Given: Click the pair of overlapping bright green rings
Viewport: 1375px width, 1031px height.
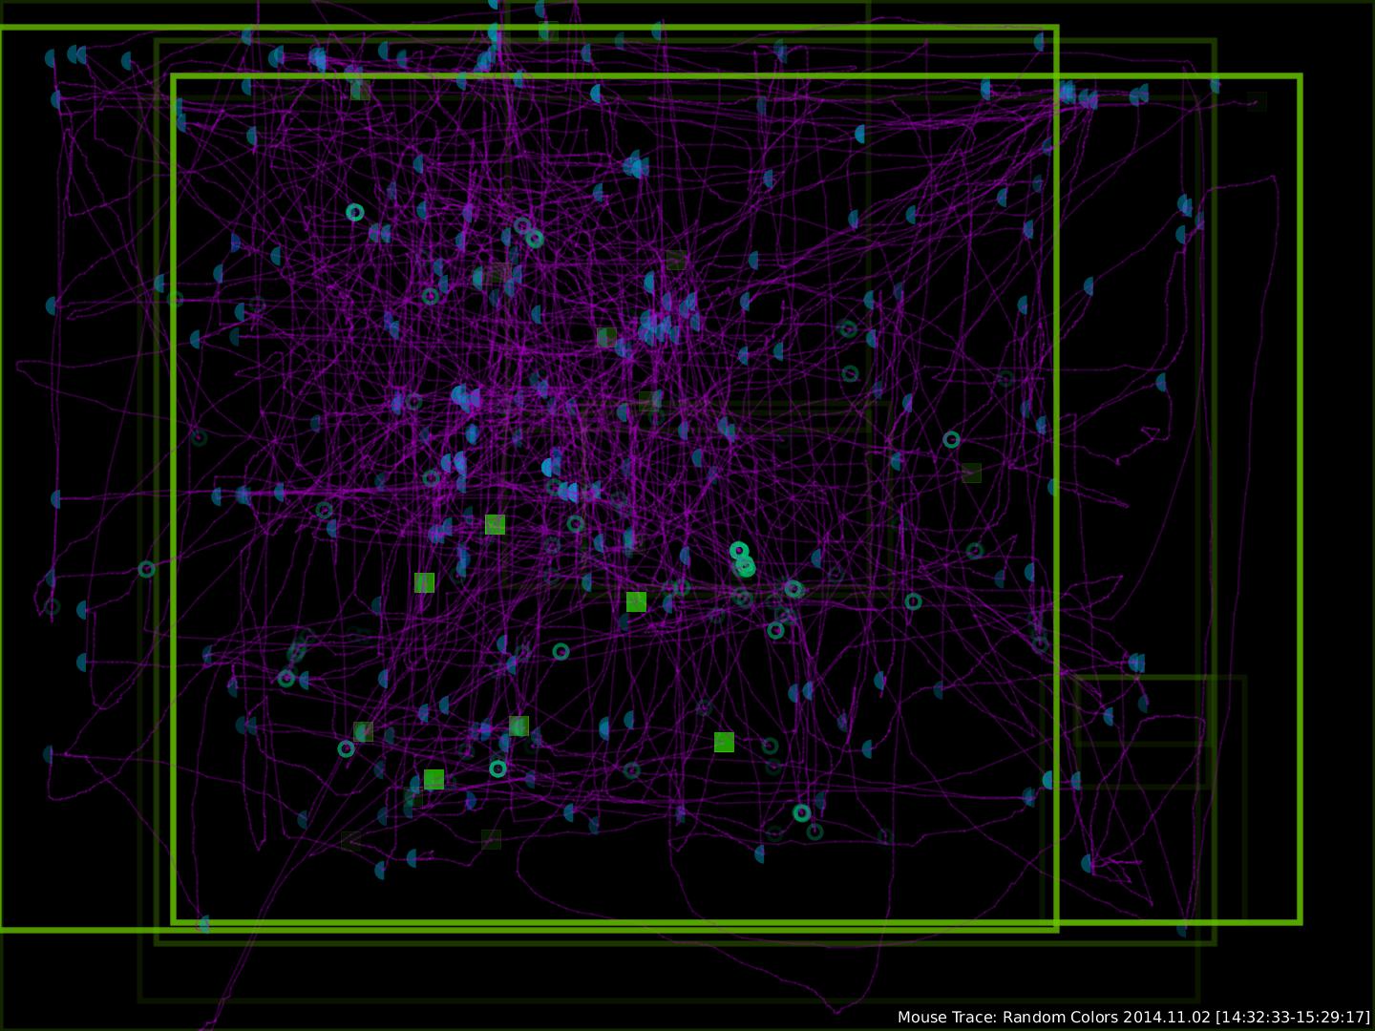Looking at the screenshot, I should [742, 559].
